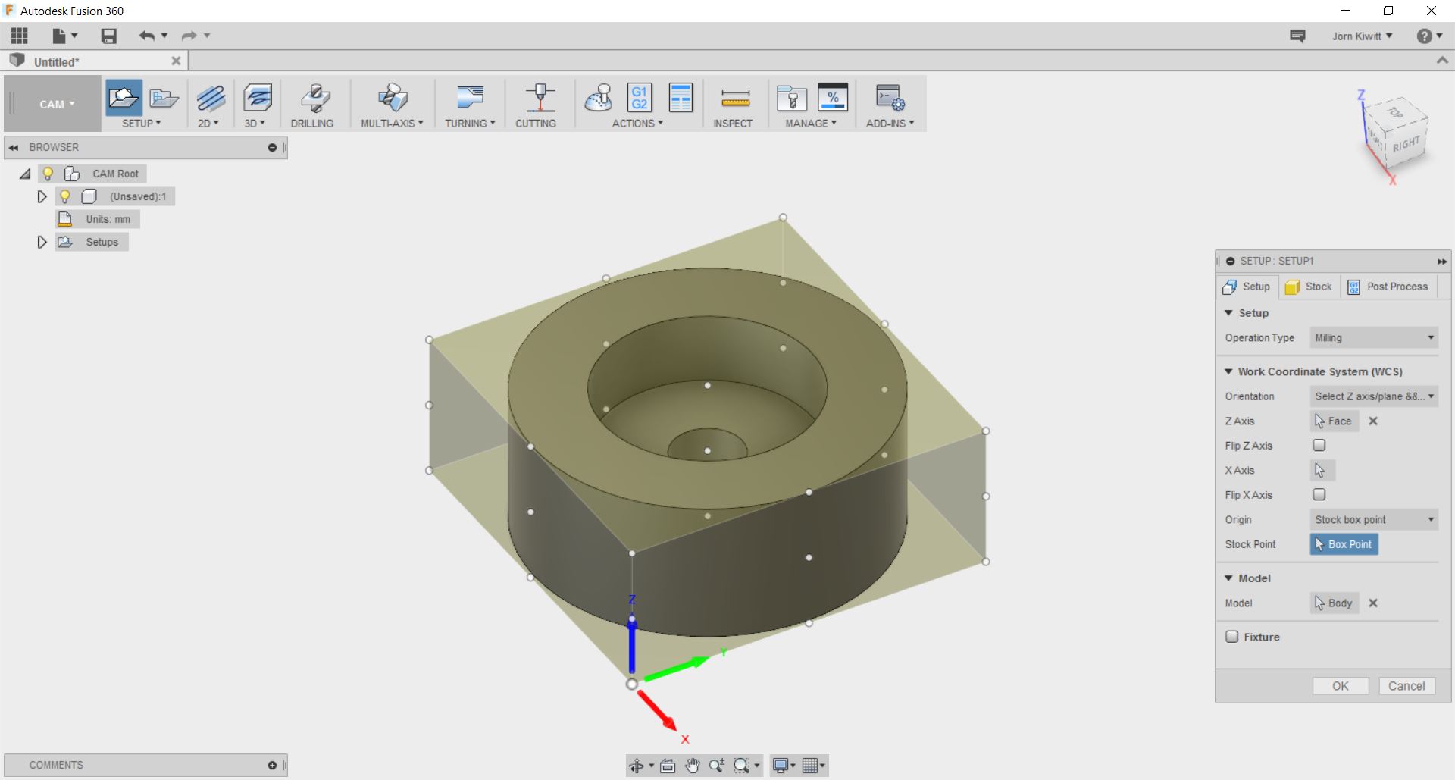Expand the Setups tree node

point(42,242)
